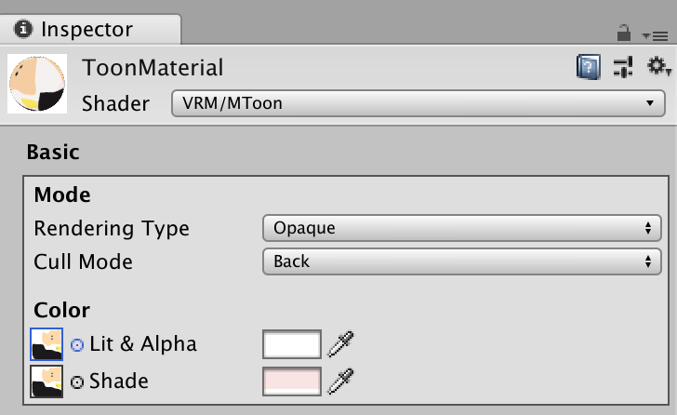The height and width of the screenshot is (415, 677).
Task: Pick Lit & Alpha color with eyedropper
Action: [x=342, y=344]
